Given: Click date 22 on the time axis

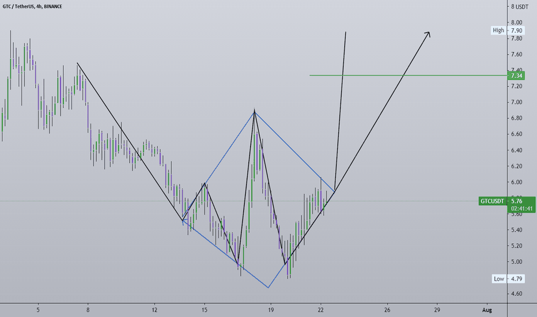Looking at the screenshot, I should pos(321,310).
